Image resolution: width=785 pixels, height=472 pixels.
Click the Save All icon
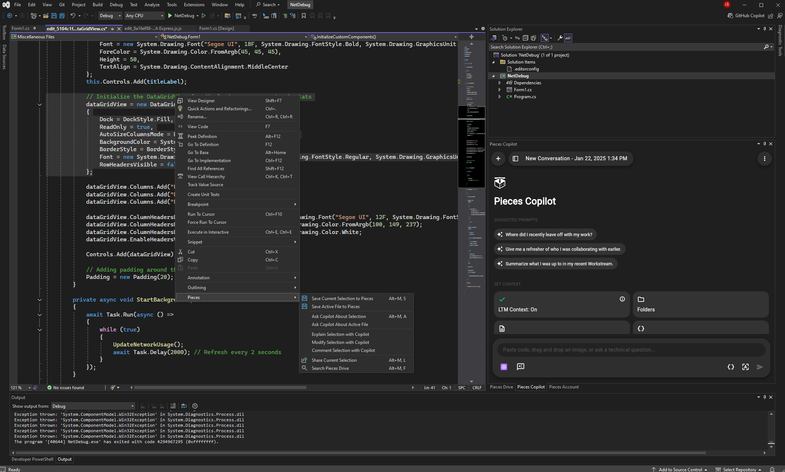coord(62,16)
